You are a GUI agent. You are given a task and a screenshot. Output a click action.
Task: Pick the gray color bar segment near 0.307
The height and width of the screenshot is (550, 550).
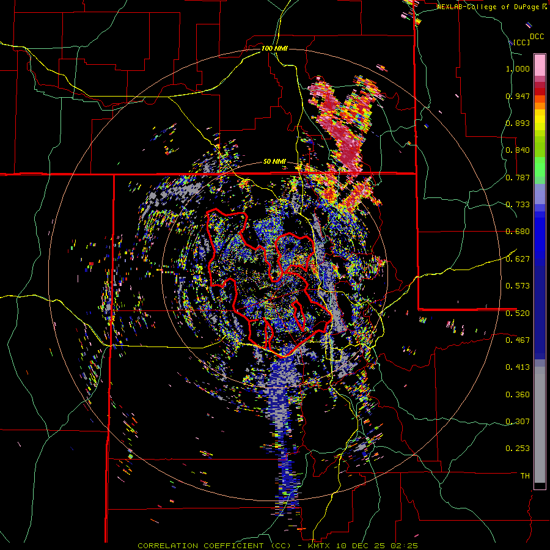[x=540, y=425]
